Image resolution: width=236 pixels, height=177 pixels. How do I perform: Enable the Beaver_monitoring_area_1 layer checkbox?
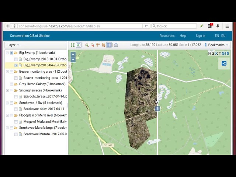16,78
